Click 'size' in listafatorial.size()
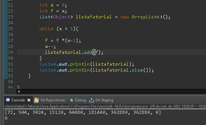Screen dimensions: 206x125 pos(137,70)
